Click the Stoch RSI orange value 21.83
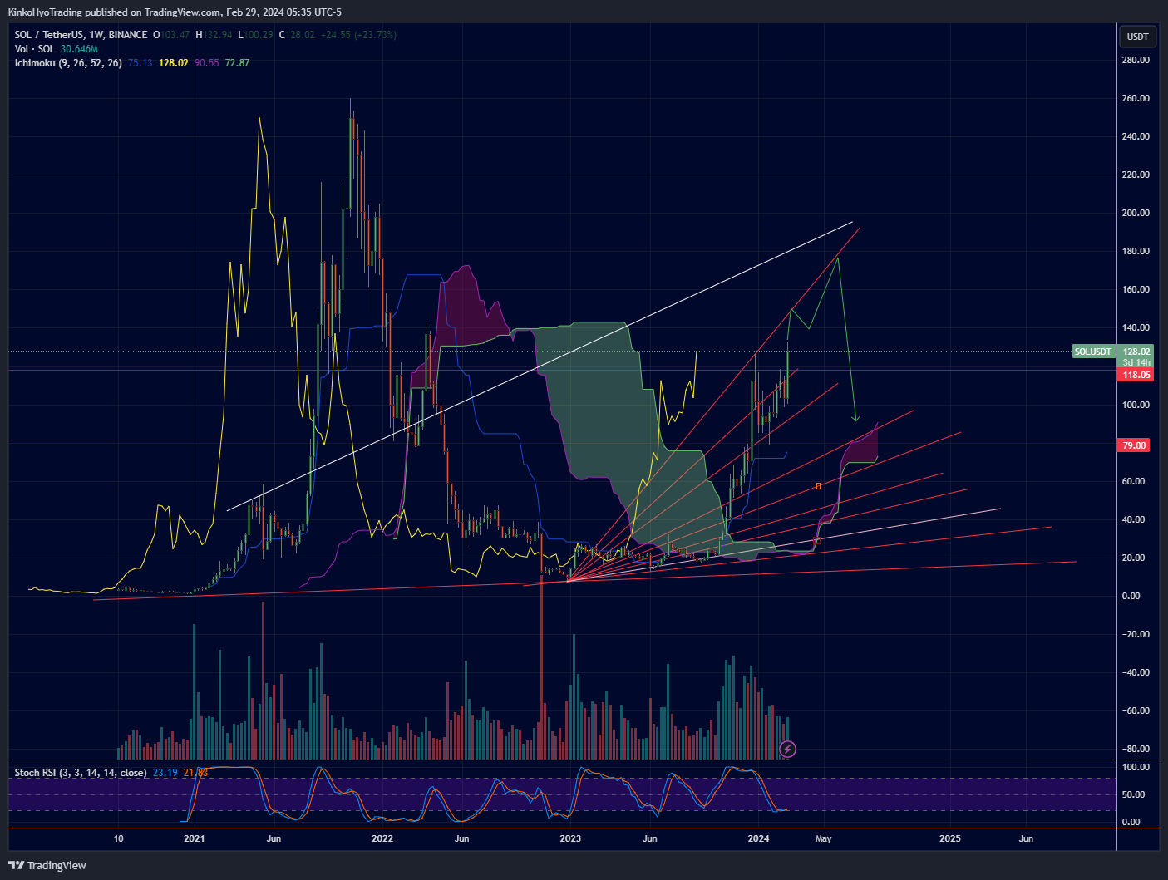This screenshot has width=1168, height=880. tap(195, 773)
